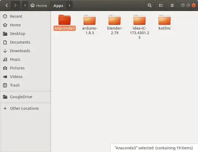This screenshot has height=152, width=198.
Task: Click the idea-IC-173.4301.25 name label
Action: pos(140,33)
